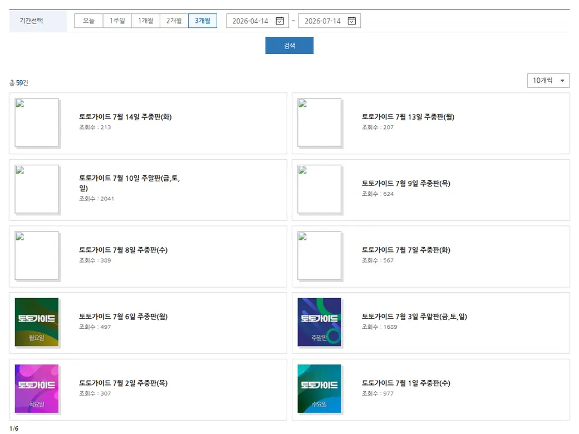Select the 2개월 period option
The image size is (579, 434).
[174, 21]
